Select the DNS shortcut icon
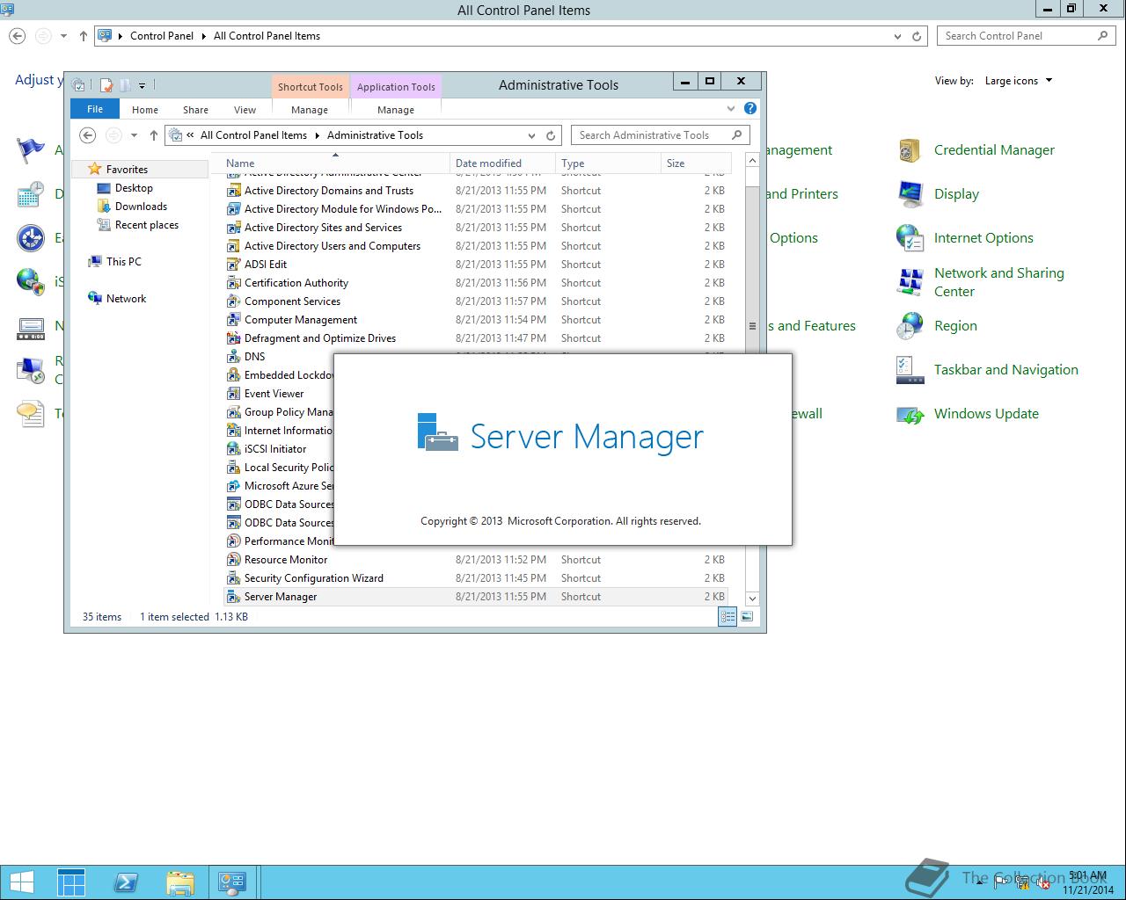This screenshot has height=900, width=1126. pos(233,357)
